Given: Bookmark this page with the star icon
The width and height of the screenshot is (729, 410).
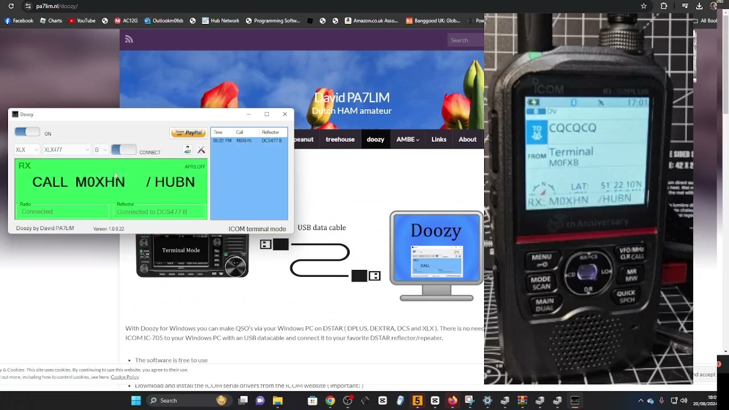Looking at the screenshot, I should pyautogui.click(x=644, y=6).
